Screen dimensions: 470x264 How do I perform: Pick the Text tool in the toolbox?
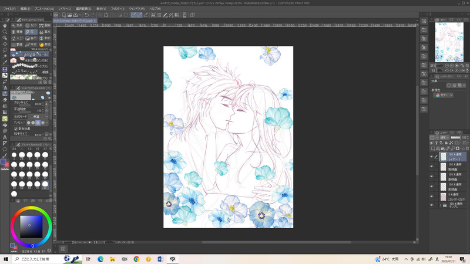5,137
